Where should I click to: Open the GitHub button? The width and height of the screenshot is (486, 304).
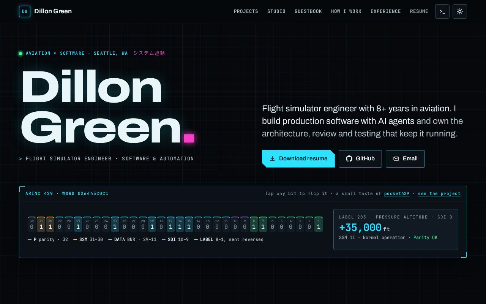(360, 159)
